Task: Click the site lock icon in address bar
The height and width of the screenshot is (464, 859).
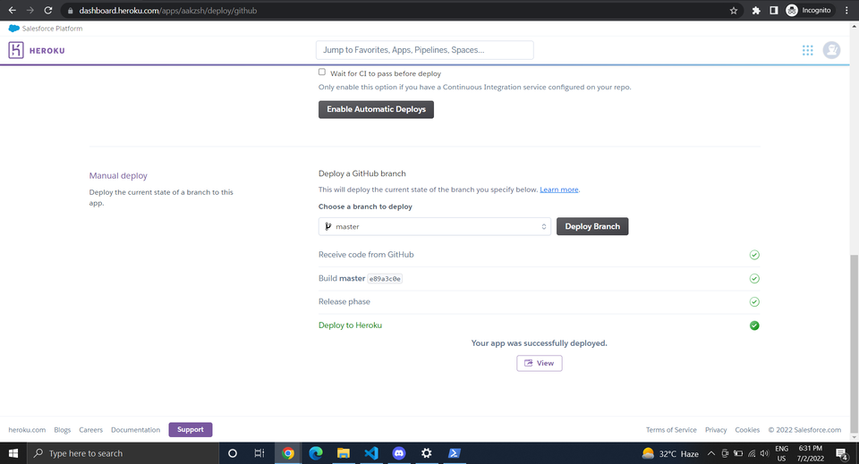Action: pos(70,11)
